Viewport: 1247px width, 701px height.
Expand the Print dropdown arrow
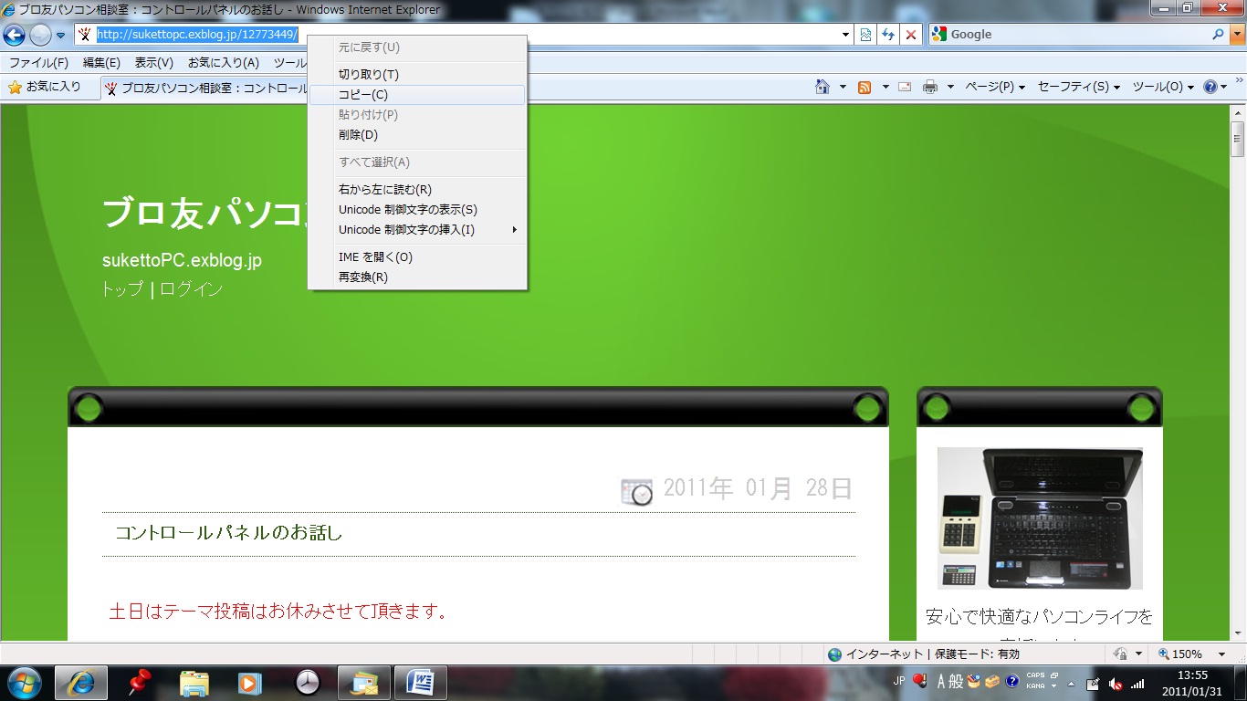click(x=950, y=88)
